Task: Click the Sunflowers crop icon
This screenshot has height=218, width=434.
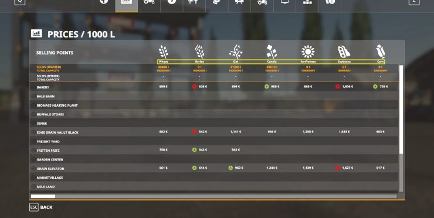Action: [x=308, y=52]
